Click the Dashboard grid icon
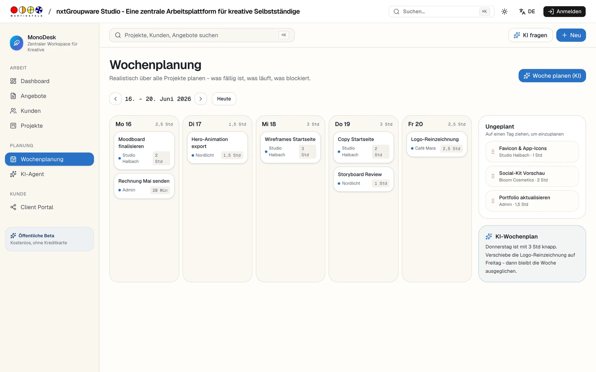Screen dimensions: 596x372 [x=13, y=81]
